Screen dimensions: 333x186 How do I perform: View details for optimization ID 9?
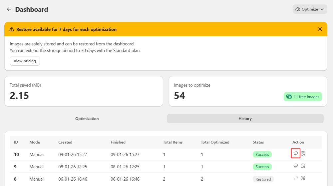pos(303,166)
